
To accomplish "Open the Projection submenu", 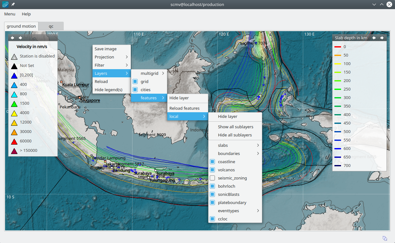I will [x=111, y=57].
